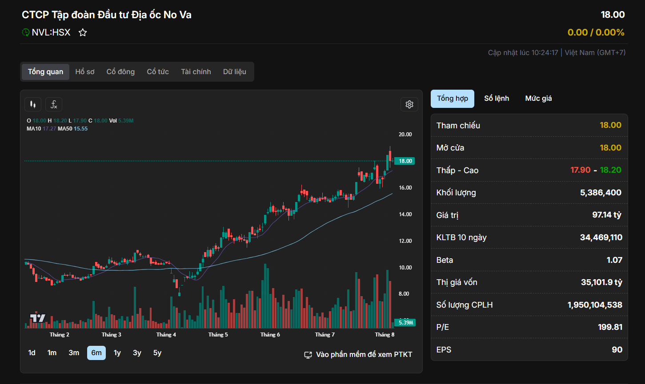The image size is (645, 384).
Task: Click the MA50 15.55 indicator legend
Action: (x=73, y=129)
